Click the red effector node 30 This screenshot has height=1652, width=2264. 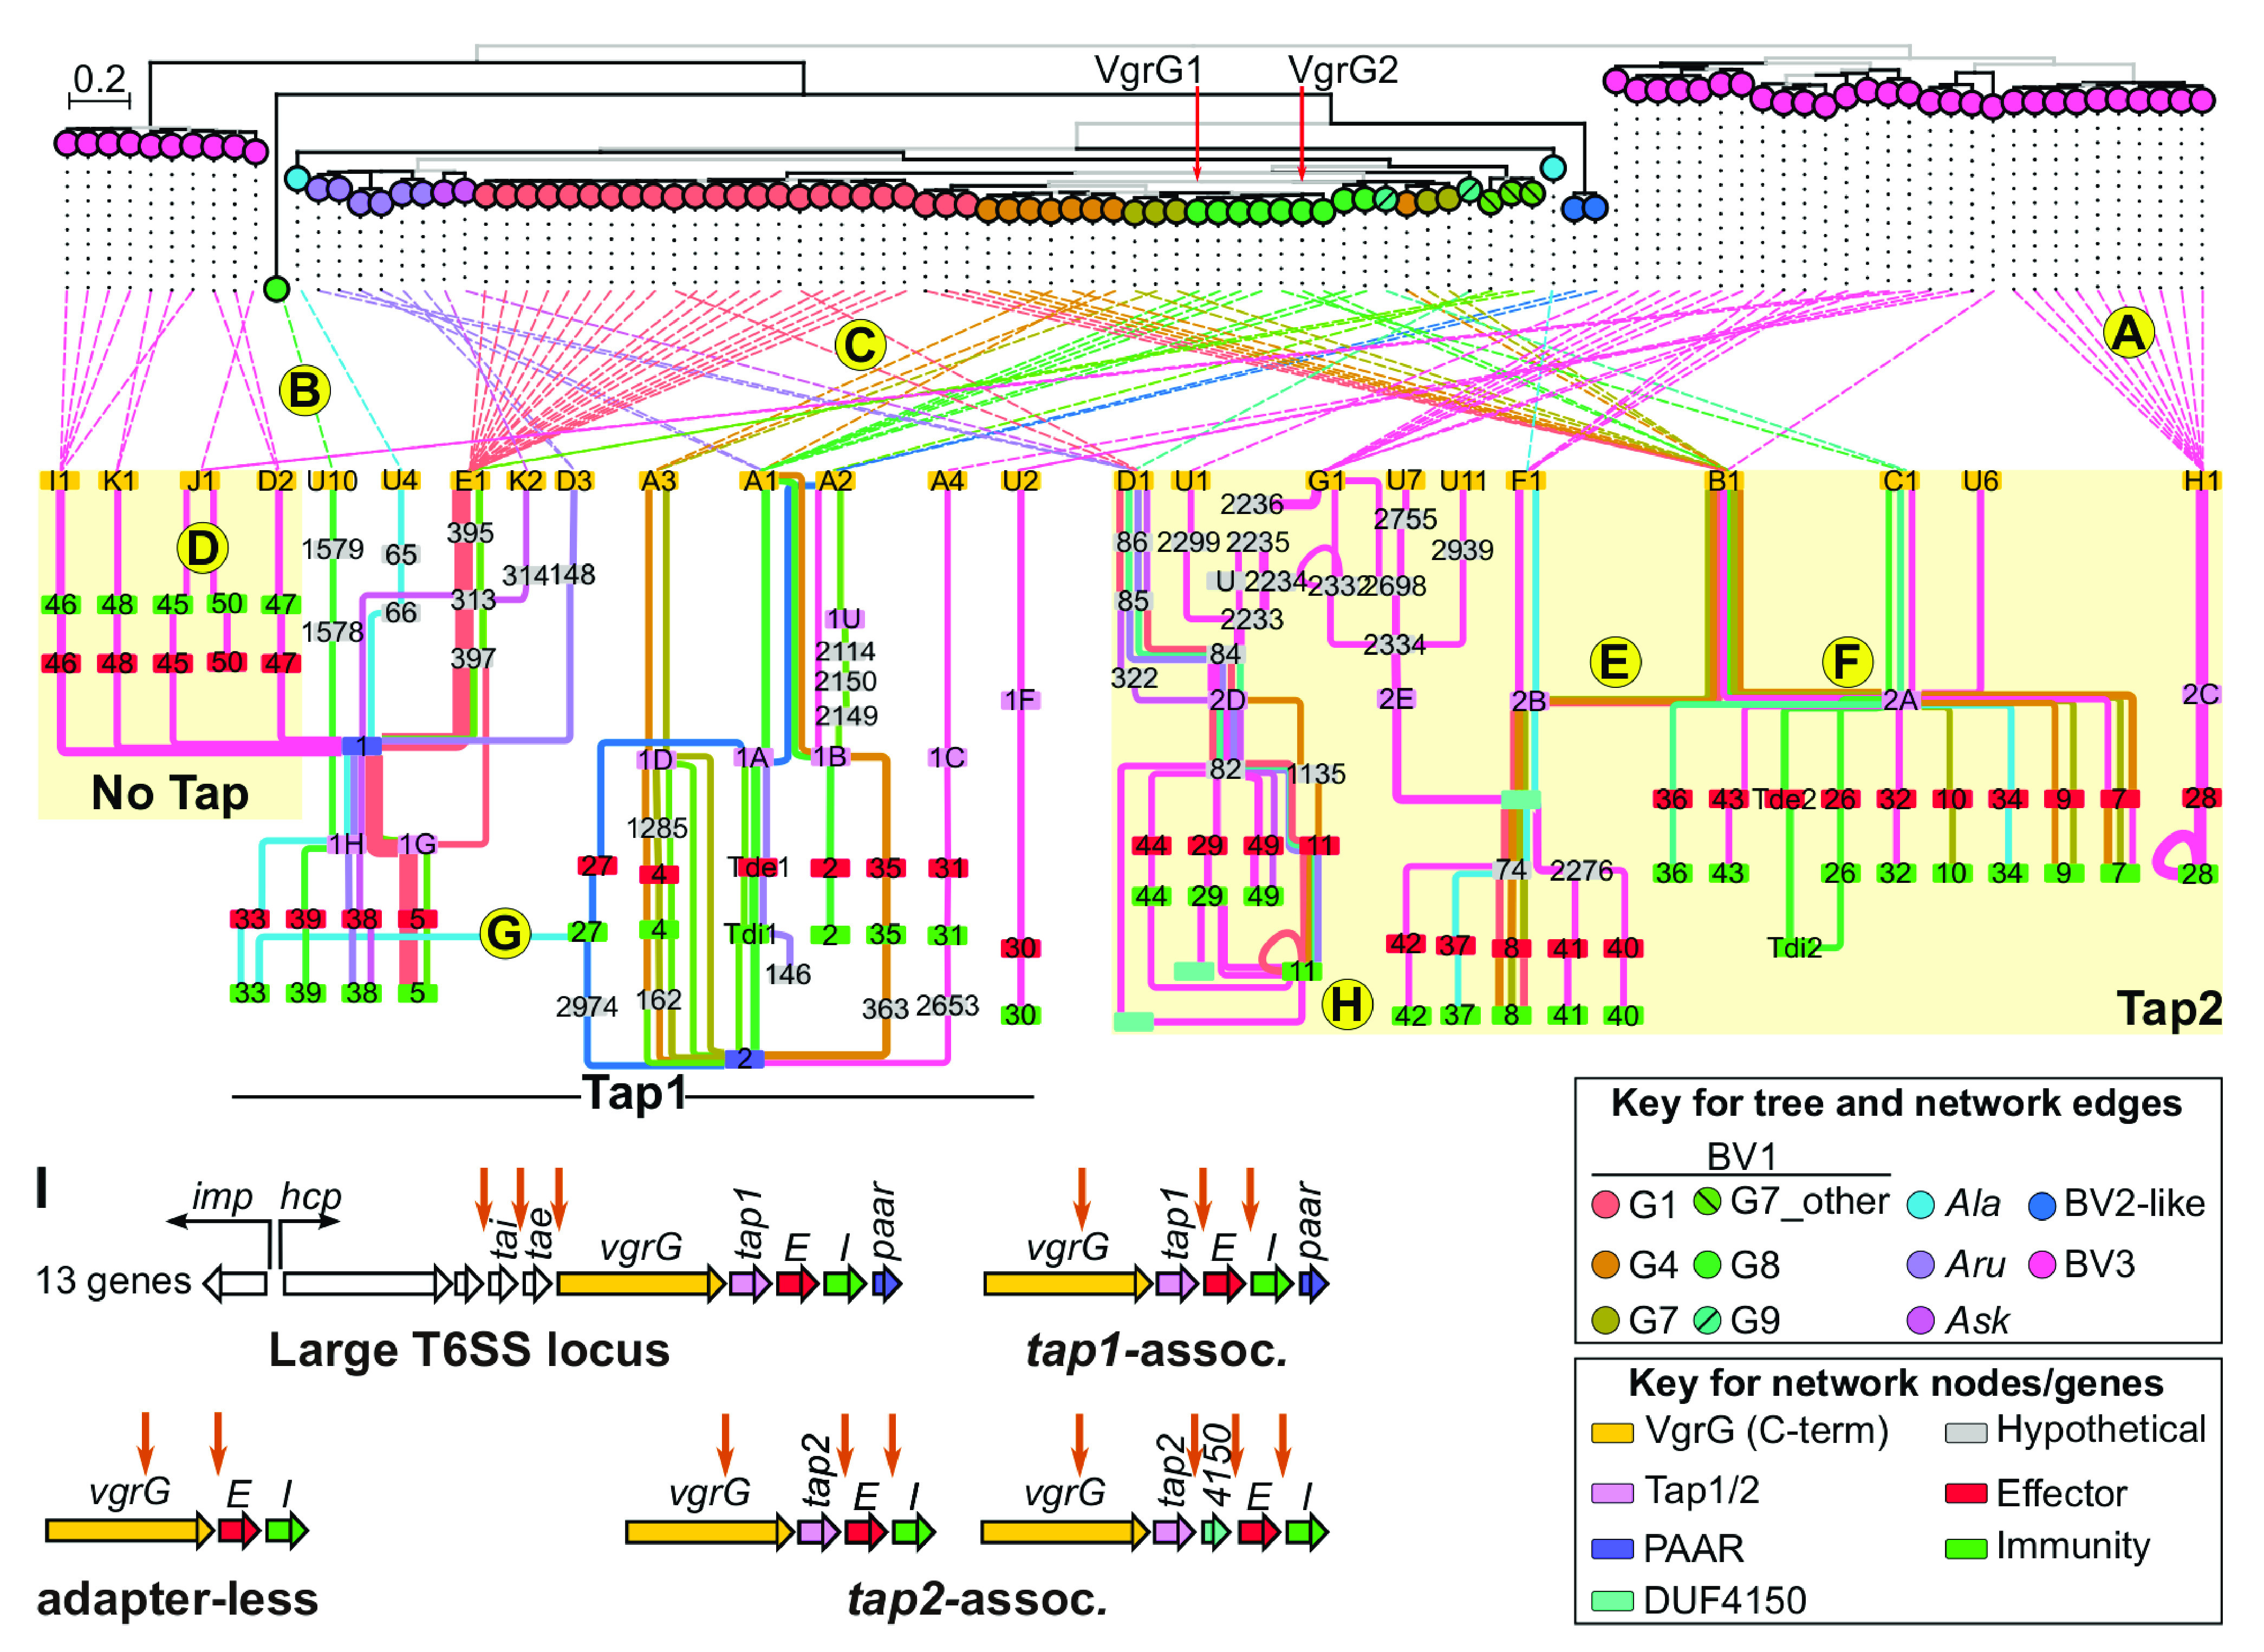click(1020, 947)
